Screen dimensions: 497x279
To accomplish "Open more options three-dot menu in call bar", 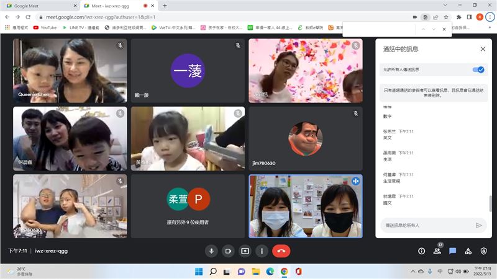I will [x=262, y=251].
